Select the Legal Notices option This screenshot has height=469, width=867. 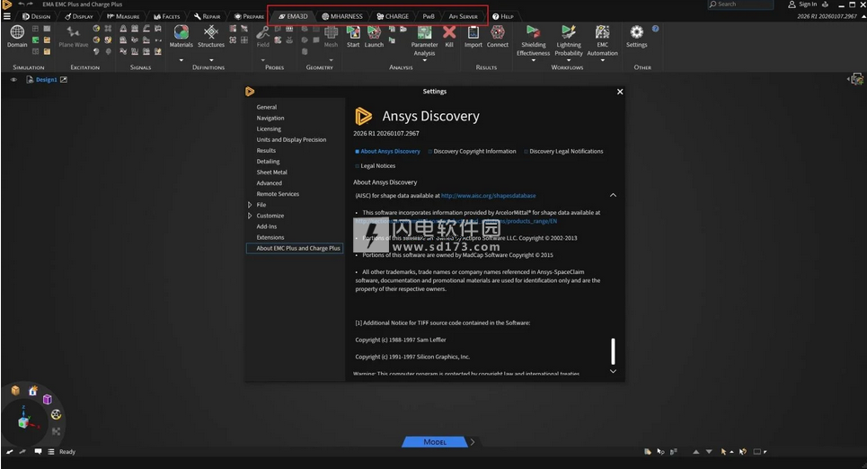click(x=376, y=165)
